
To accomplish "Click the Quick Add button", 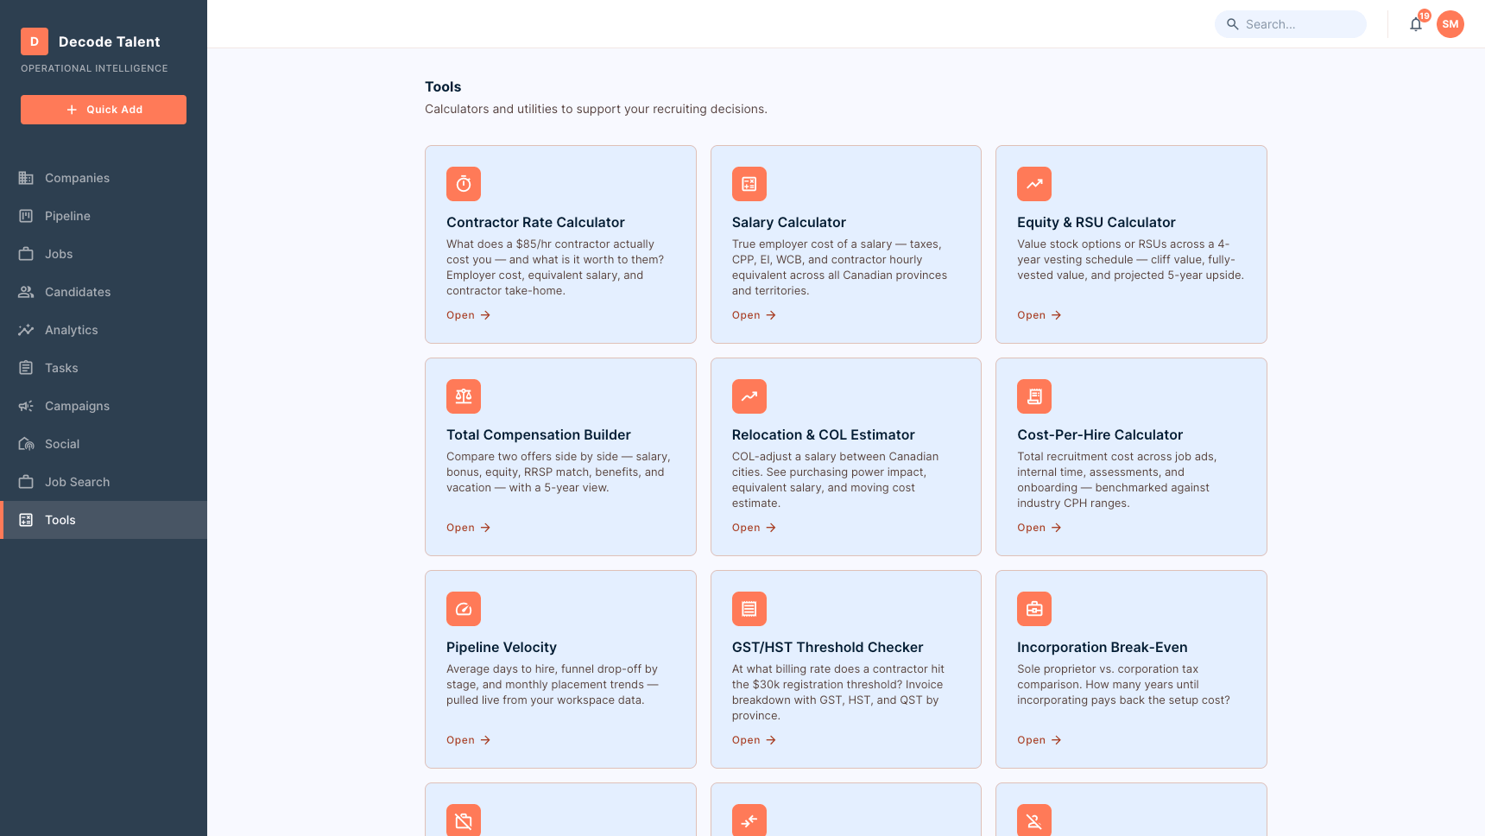I will pos(104,110).
